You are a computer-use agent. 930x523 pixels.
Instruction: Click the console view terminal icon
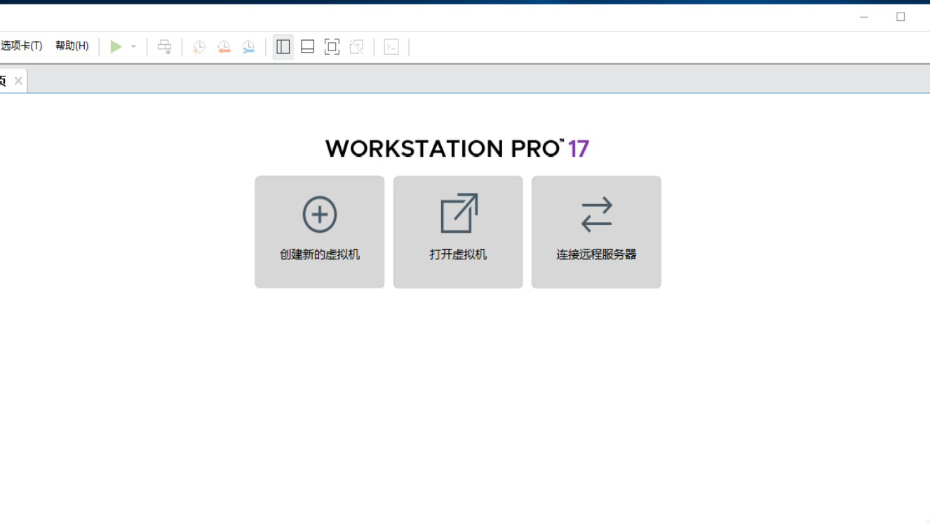pos(391,46)
